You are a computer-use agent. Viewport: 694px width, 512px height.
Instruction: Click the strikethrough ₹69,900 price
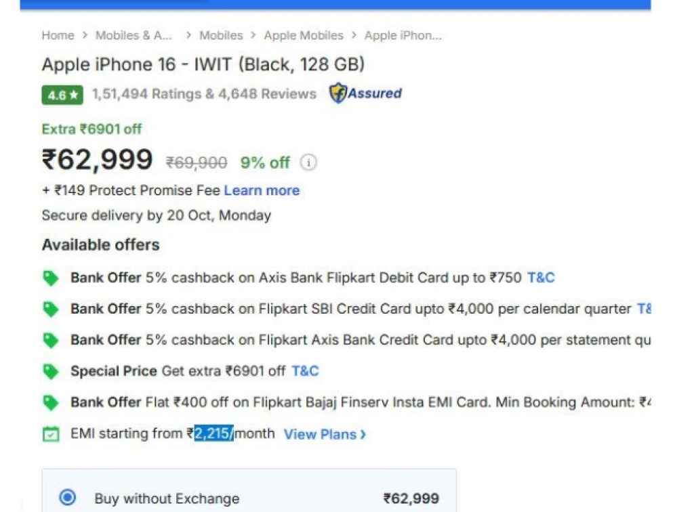click(x=195, y=163)
